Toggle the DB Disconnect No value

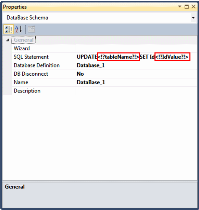tap(80, 74)
